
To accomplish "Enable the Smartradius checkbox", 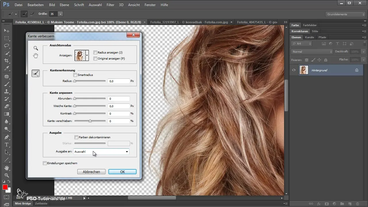I will pos(75,75).
